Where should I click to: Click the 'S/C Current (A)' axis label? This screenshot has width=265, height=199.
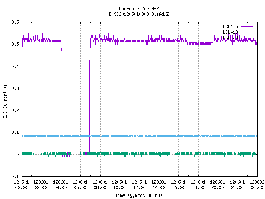pyautogui.click(x=5, y=99)
